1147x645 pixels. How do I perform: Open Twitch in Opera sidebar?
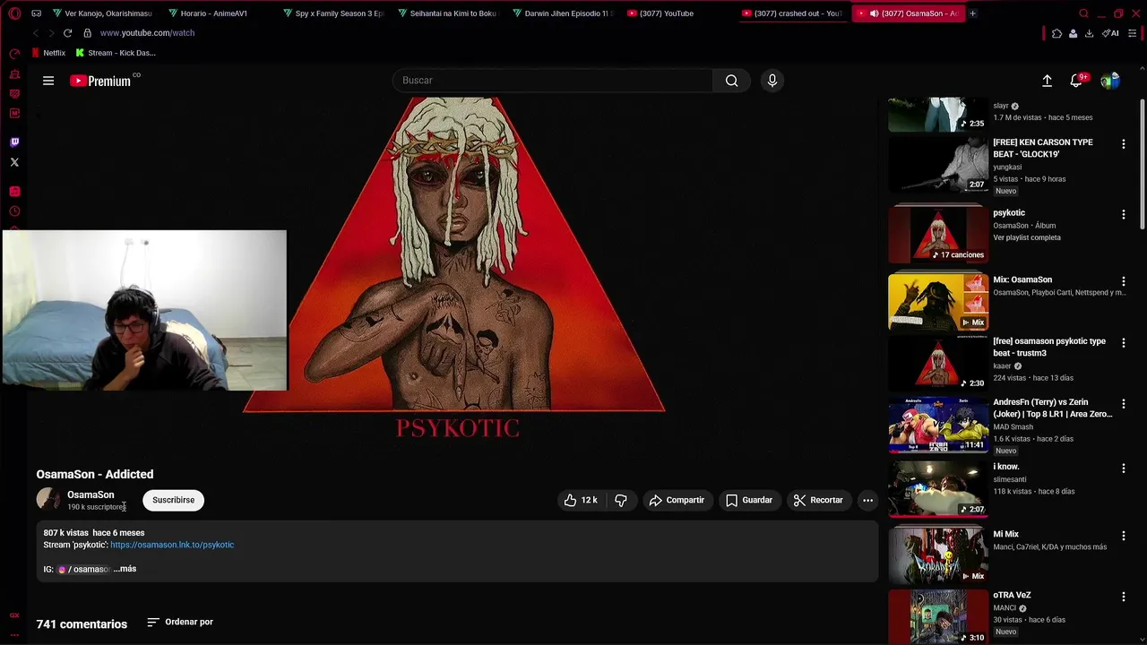pyautogui.click(x=14, y=142)
